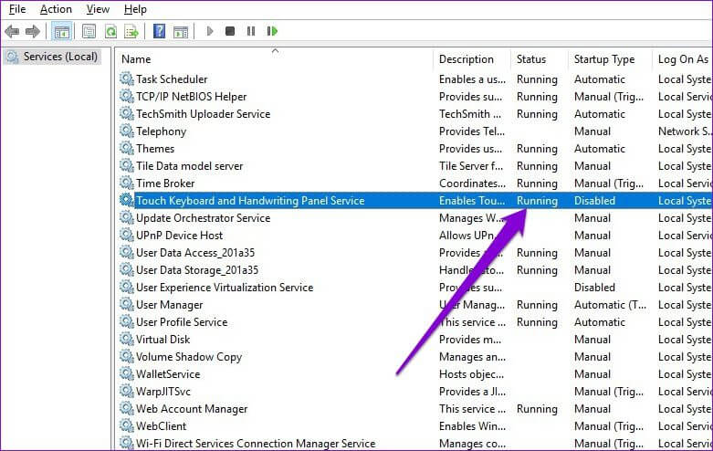The height and width of the screenshot is (451, 713).
Task: Click Disabled startup type of Touch Keyboard service
Action: click(x=594, y=201)
